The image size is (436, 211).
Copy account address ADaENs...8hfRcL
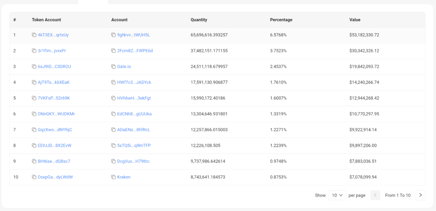click(x=113, y=130)
